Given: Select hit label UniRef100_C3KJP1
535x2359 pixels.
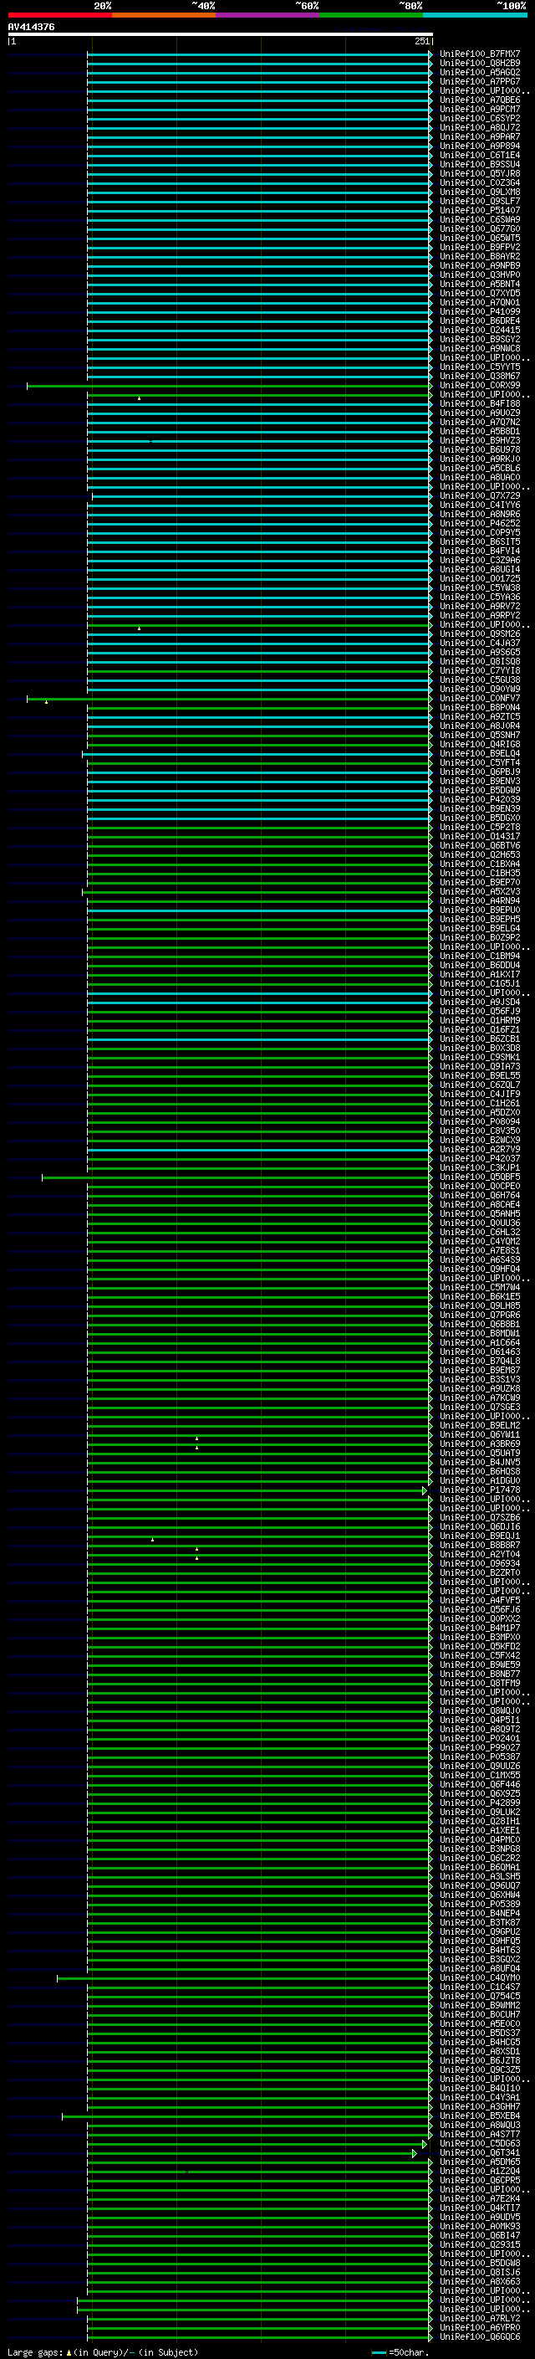Looking at the screenshot, I should [479, 1167].
